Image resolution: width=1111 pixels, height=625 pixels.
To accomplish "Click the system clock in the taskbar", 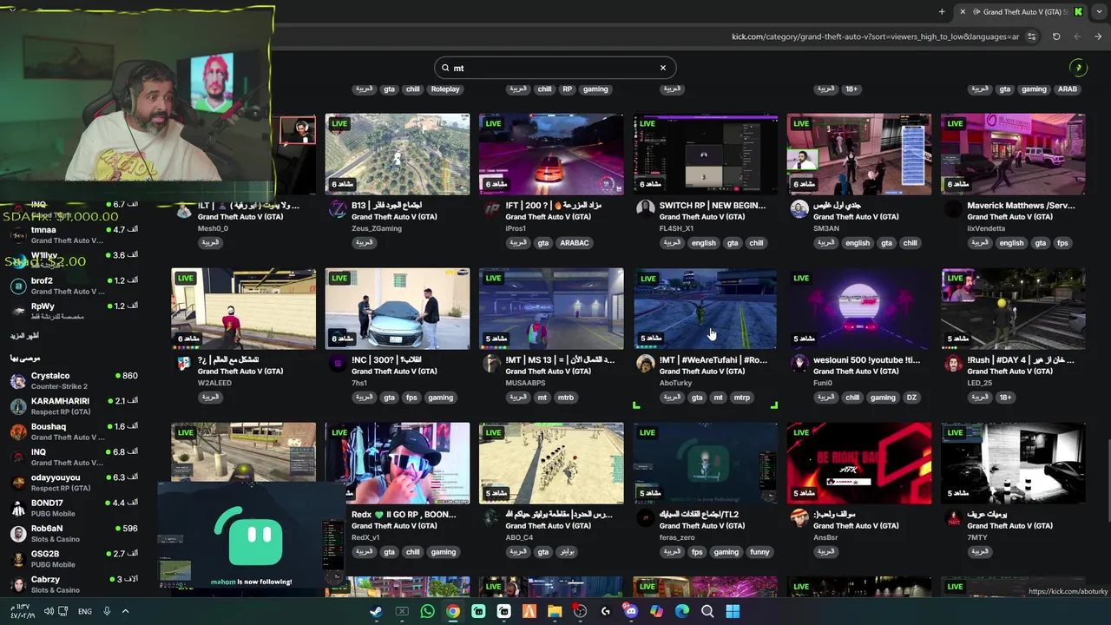I will coord(21,611).
